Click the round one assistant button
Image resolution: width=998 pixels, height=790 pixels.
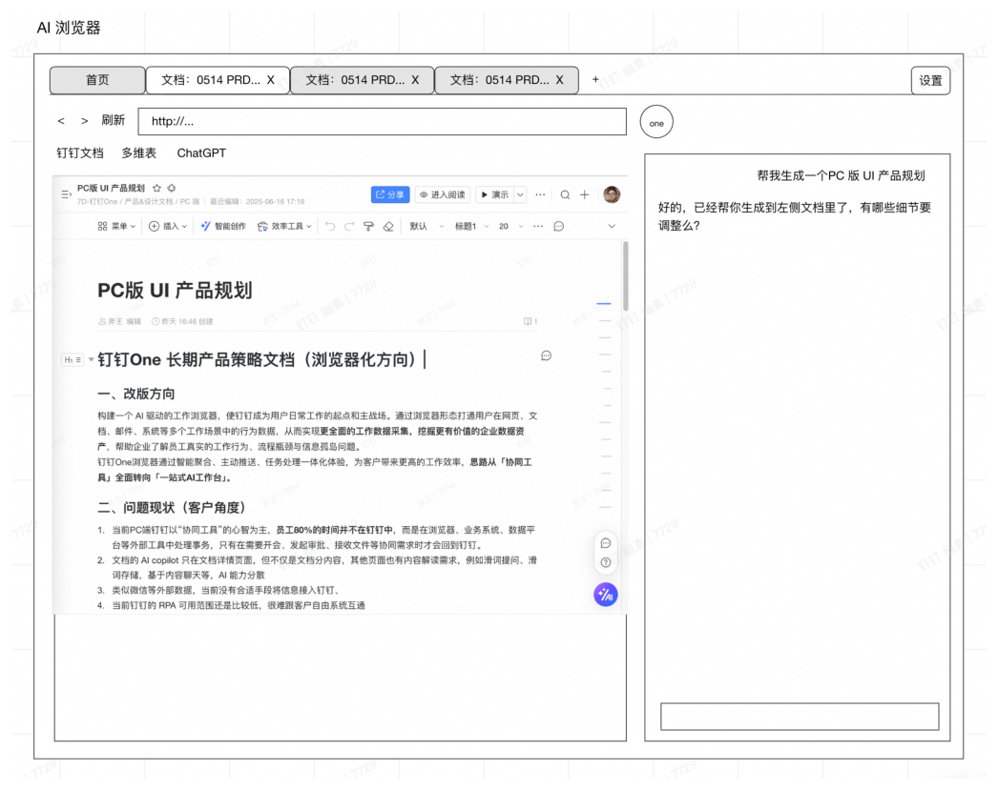point(656,122)
